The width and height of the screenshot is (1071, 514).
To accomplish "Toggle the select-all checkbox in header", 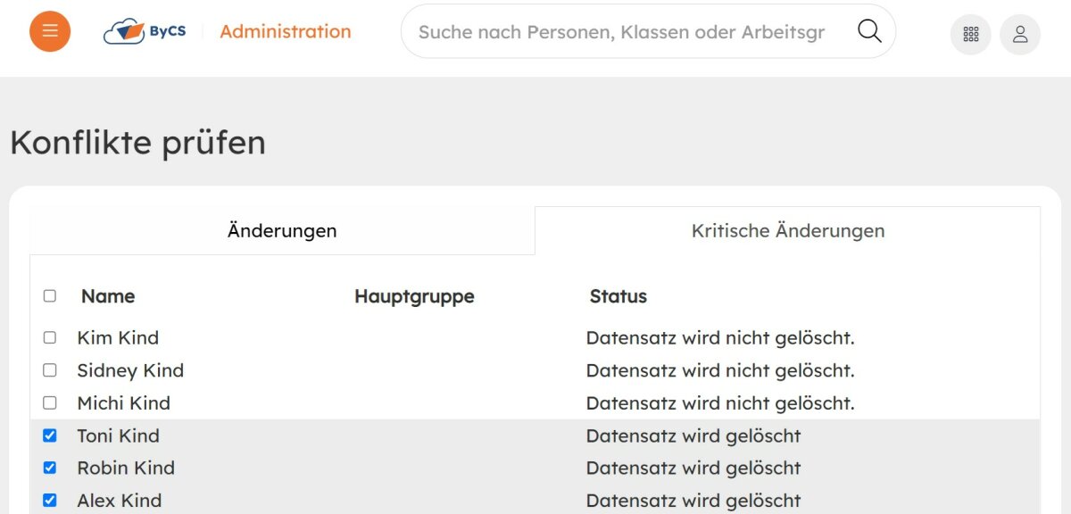I will [x=50, y=296].
